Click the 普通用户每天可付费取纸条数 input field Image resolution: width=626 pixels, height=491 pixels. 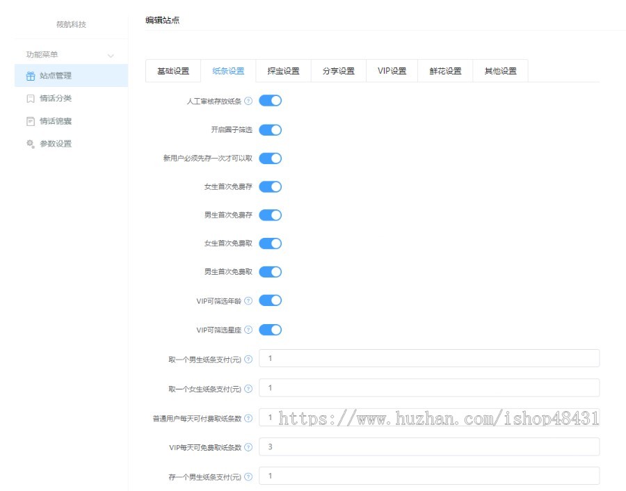[429, 417]
